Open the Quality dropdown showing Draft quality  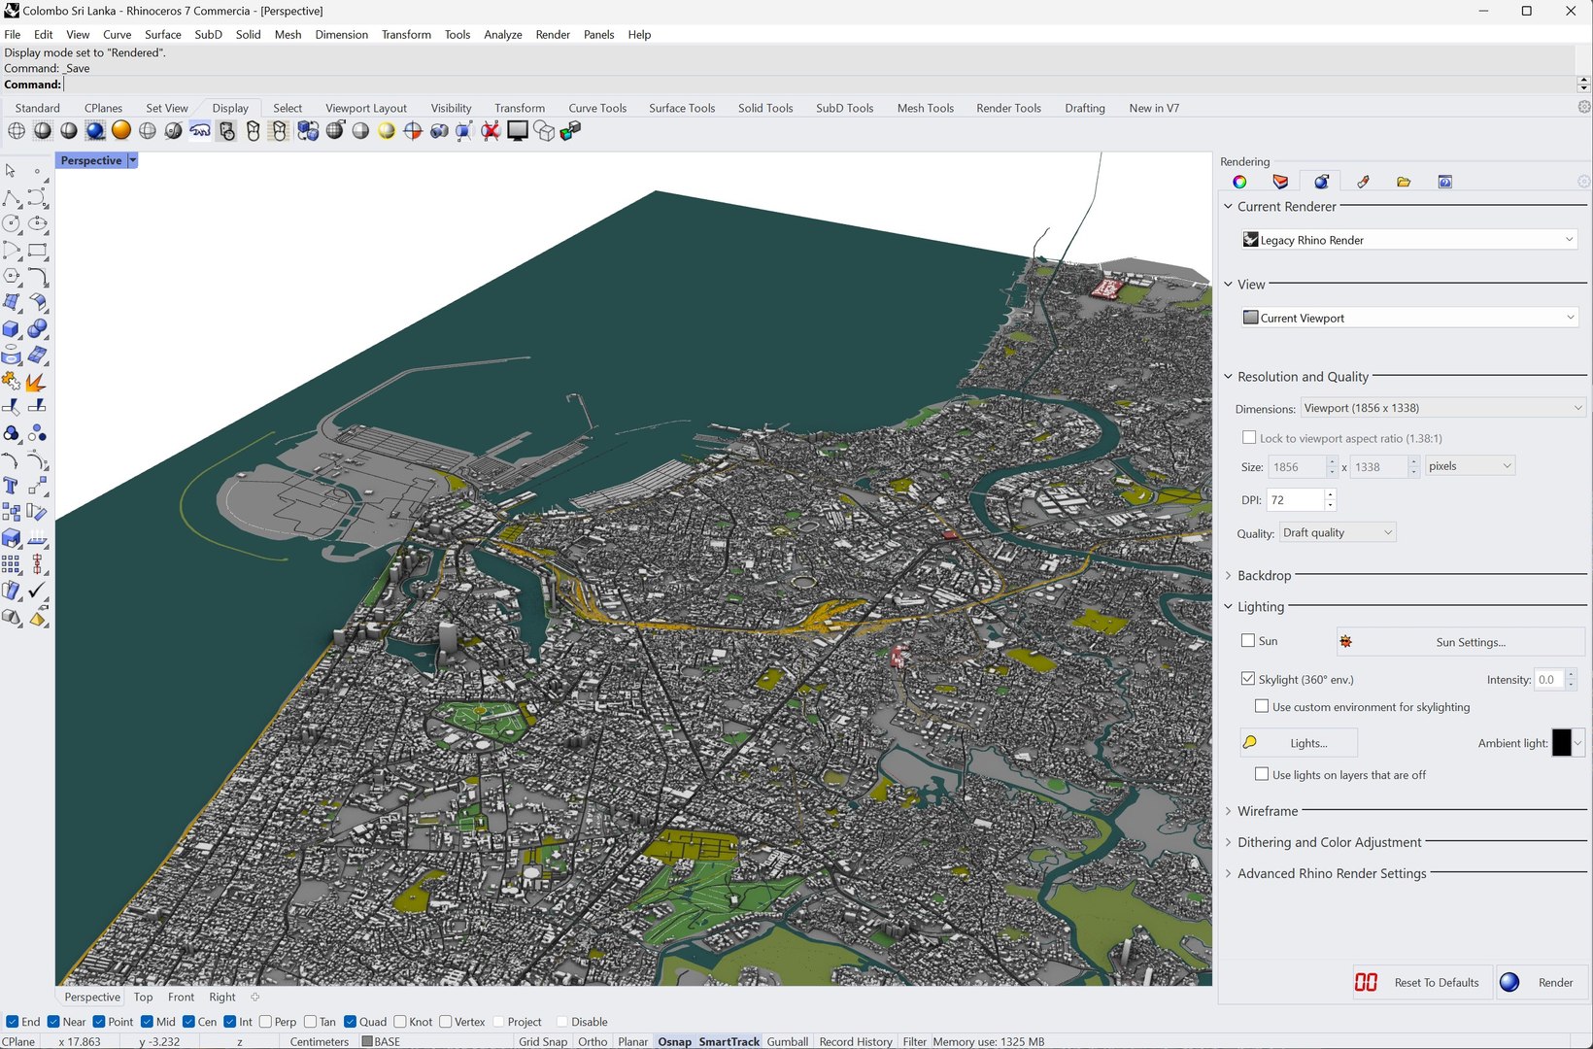click(1337, 532)
